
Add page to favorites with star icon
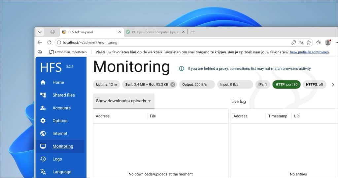[309, 42]
